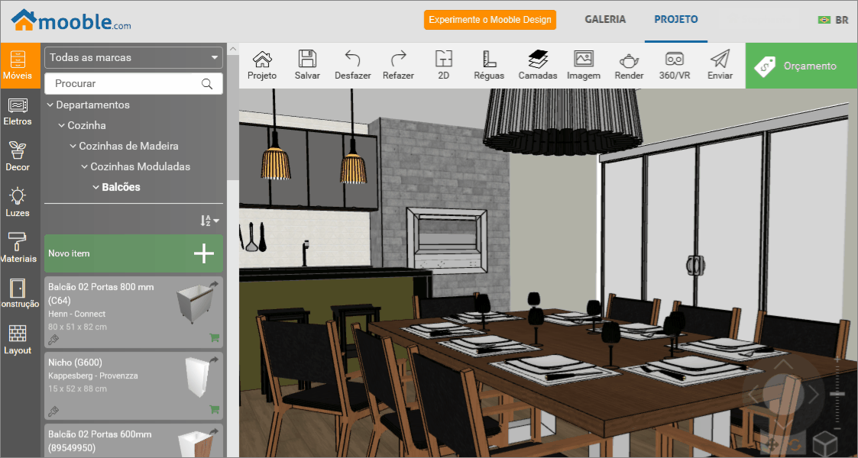Click the Balcão 600mm cabinet thumbnail

pyautogui.click(x=196, y=443)
